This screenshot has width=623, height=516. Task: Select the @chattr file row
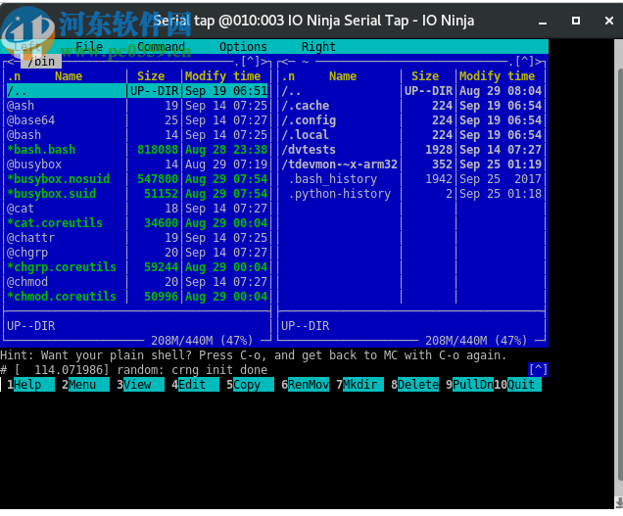point(137,238)
